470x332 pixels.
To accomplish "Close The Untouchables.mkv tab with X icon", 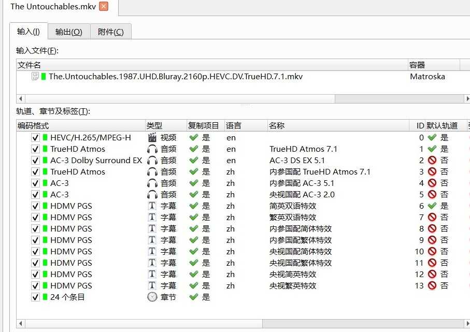I will [x=104, y=6].
